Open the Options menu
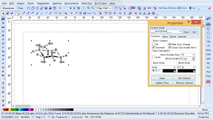This screenshot has width=213, height=120. (57, 3)
